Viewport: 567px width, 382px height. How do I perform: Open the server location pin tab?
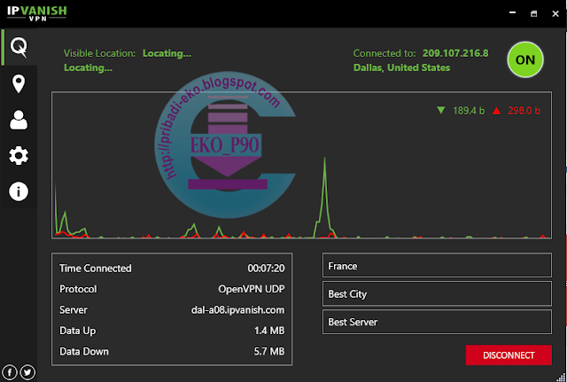(19, 84)
